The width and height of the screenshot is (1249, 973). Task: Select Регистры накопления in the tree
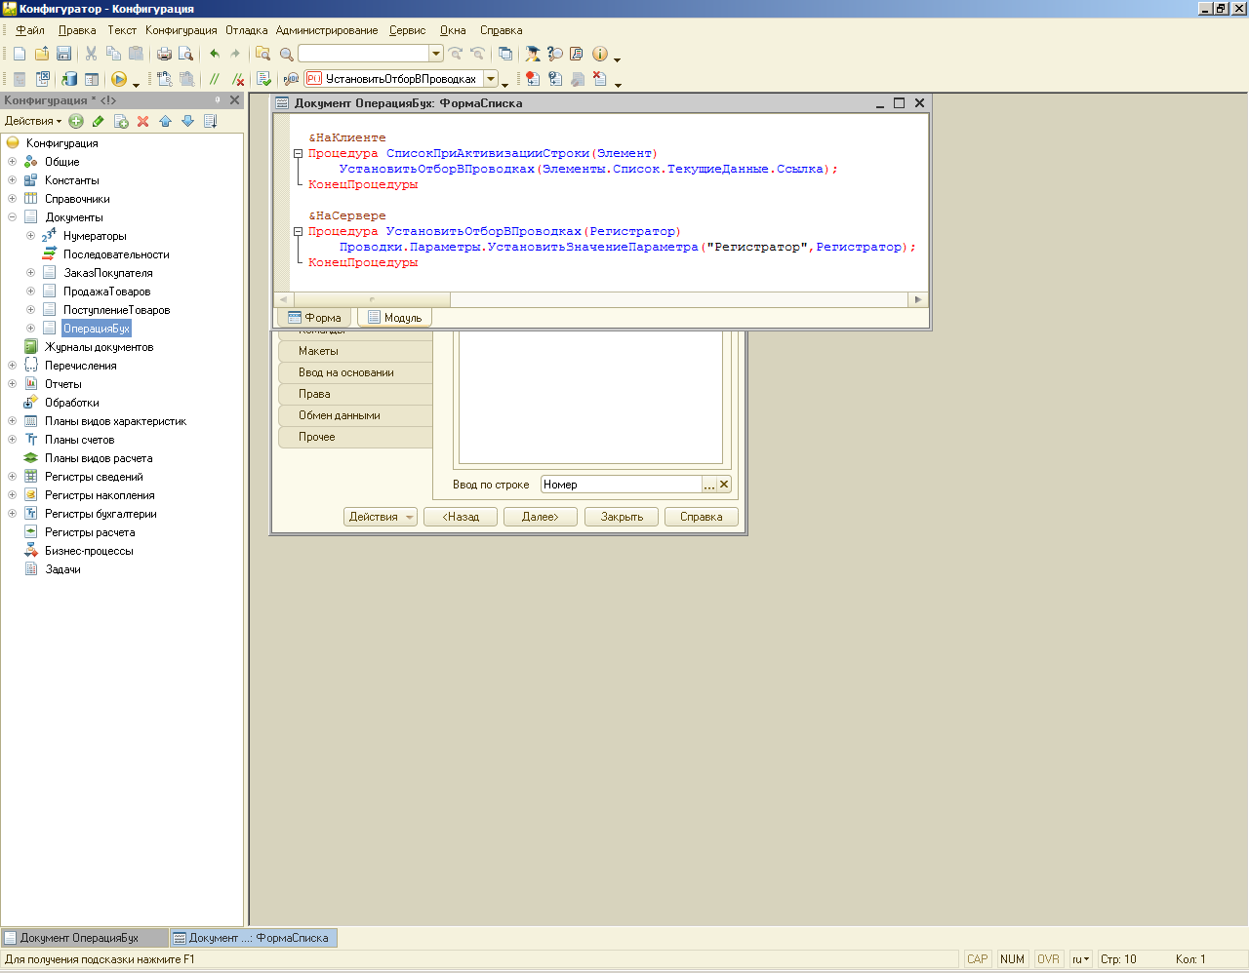100,495
